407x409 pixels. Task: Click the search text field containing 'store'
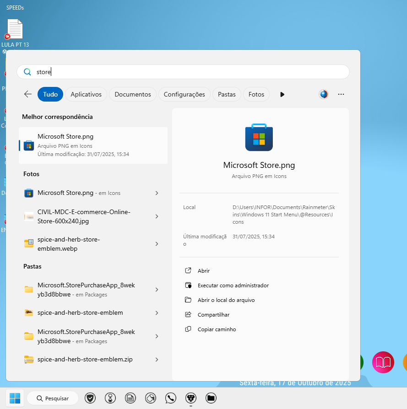[183, 72]
